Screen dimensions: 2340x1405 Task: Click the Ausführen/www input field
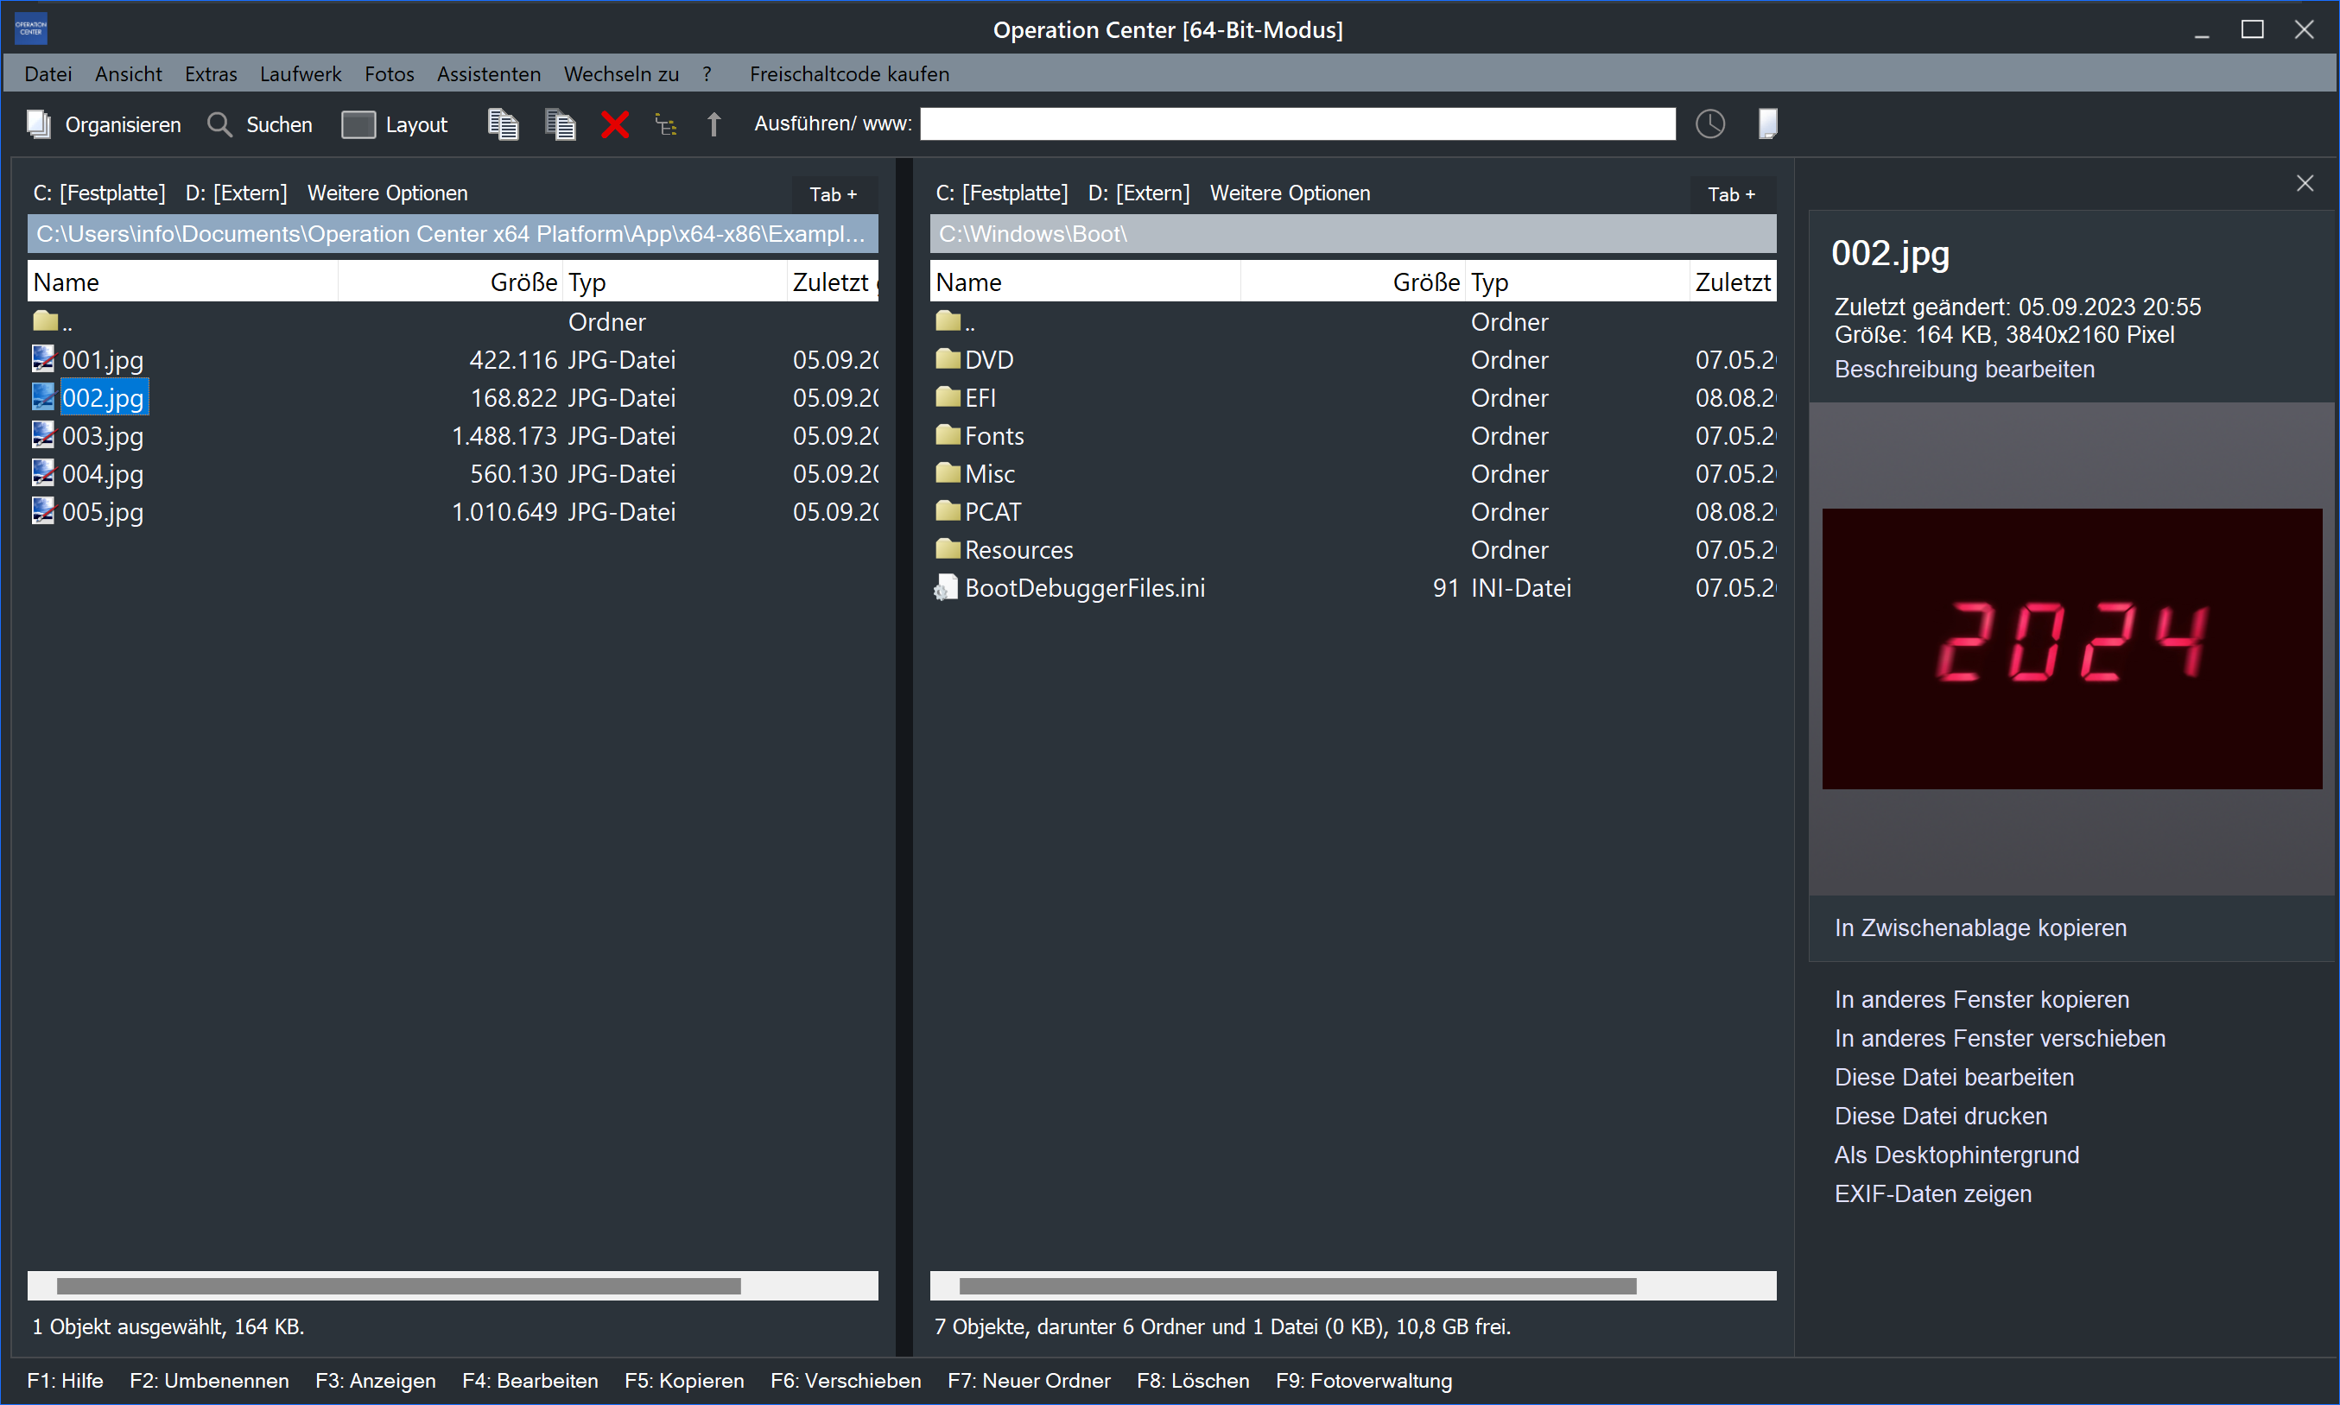(1297, 124)
